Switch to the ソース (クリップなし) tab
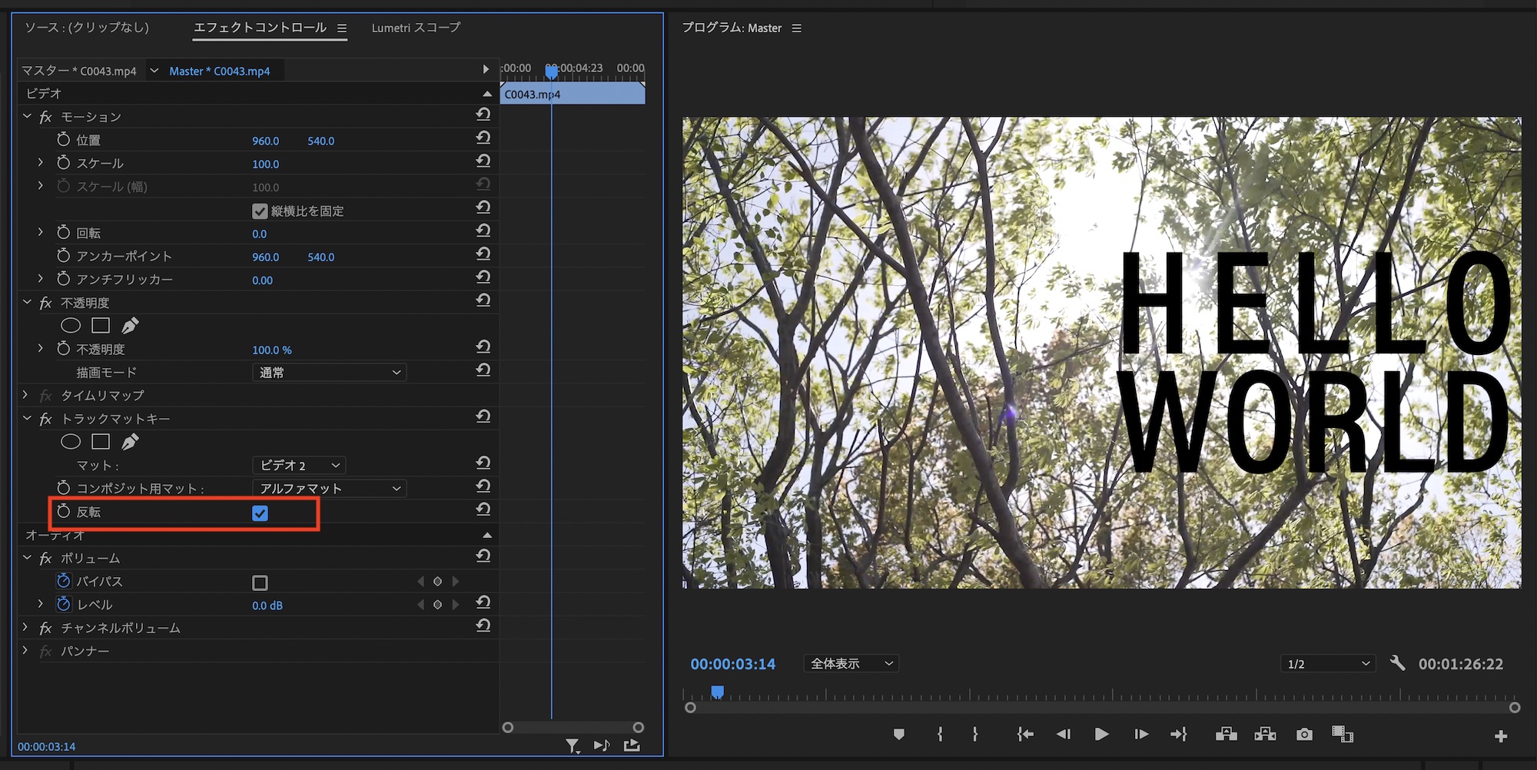Image resolution: width=1537 pixels, height=770 pixels. (87, 28)
